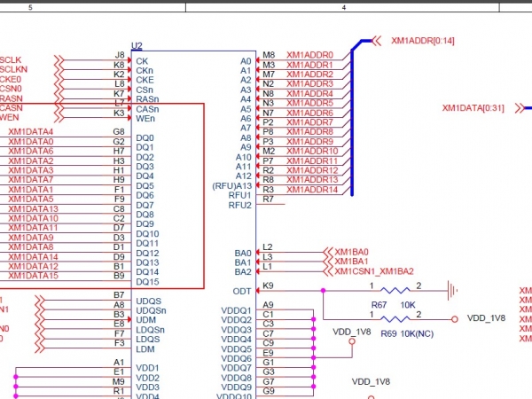Select the XM1ADDR0 net label

click(x=309, y=55)
